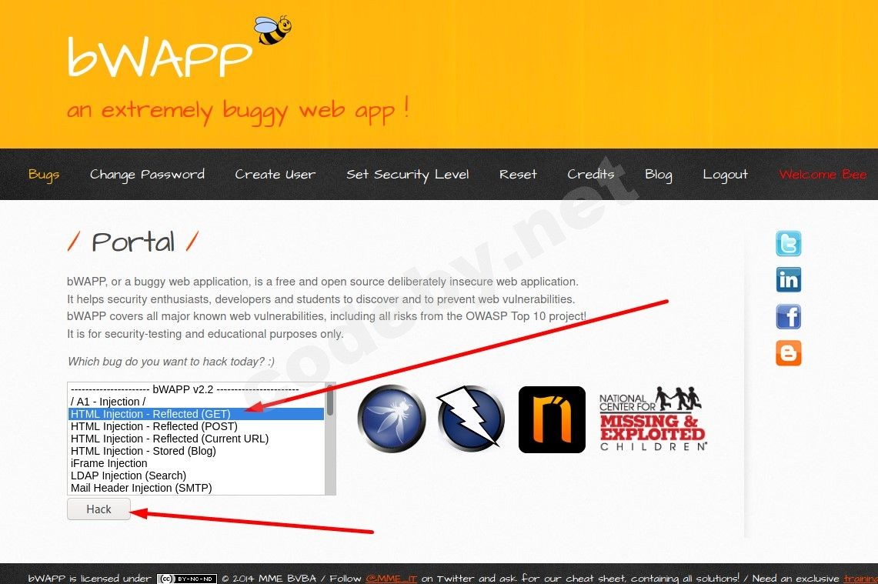Click the orange Netsparker logo
The width and height of the screenshot is (878, 584).
[552, 419]
